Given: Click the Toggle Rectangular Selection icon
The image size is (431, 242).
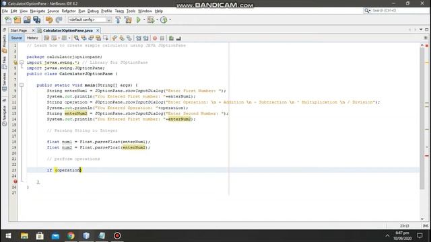Looking at the screenshot, I should (x=106, y=38).
